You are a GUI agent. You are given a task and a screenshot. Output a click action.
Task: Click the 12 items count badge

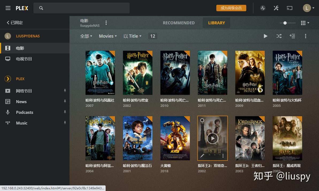click(x=153, y=36)
